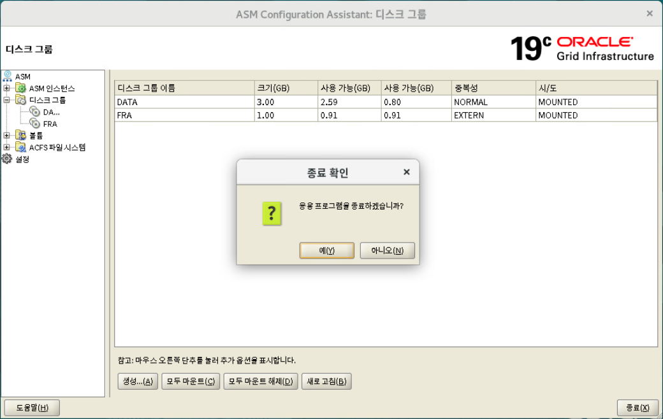Click the 모두 마운트 해제(D) button

[261, 381]
